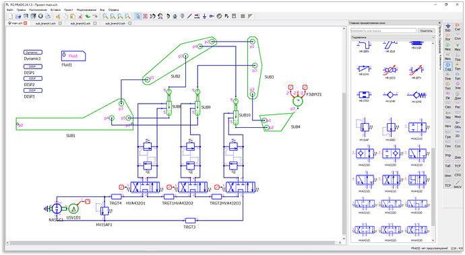Click the canvas horizontal scrollbar

pos(173,243)
